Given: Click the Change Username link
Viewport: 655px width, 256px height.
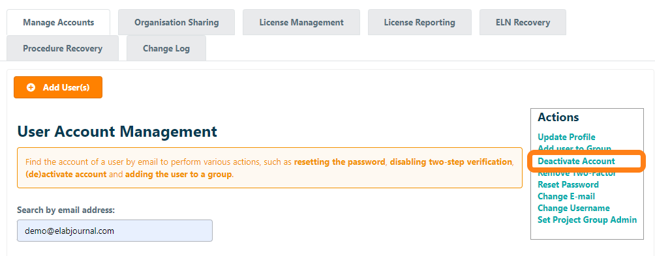Looking at the screenshot, I should click(573, 208).
